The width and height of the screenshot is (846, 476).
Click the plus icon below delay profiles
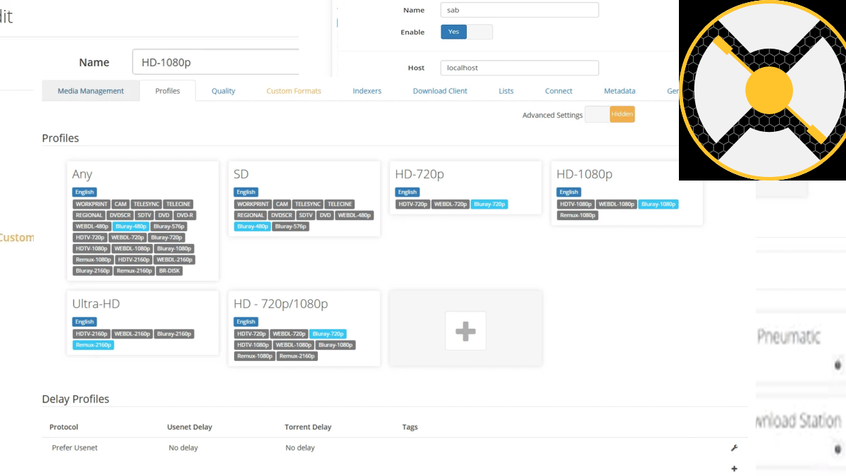(x=734, y=469)
